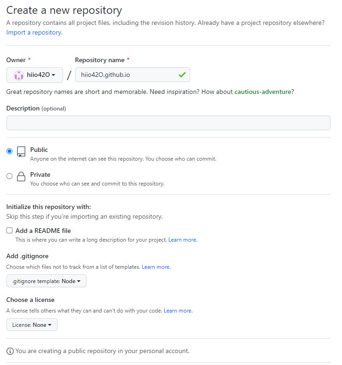The width and height of the screenshot is (342, 365).
Task: Select the Private radio button
Action: [10, 176]
